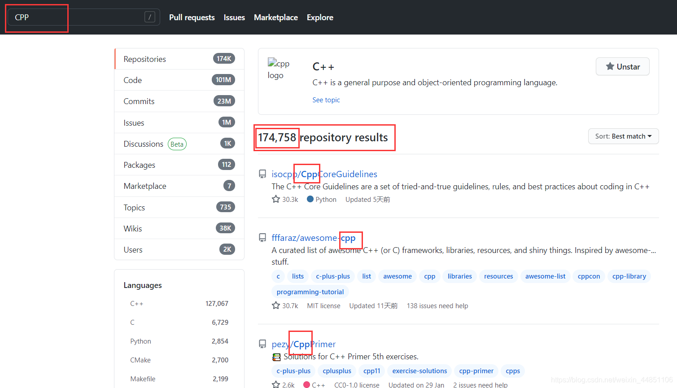Screen dimensions: 677x388
Task: Click the 'cpp-primer' topic tag
Action: coord(476,371)
